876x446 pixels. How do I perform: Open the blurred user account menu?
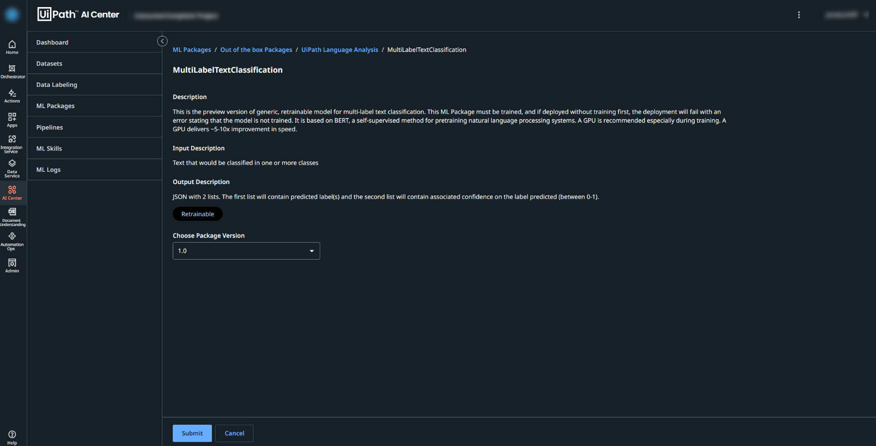coord(847,15)
